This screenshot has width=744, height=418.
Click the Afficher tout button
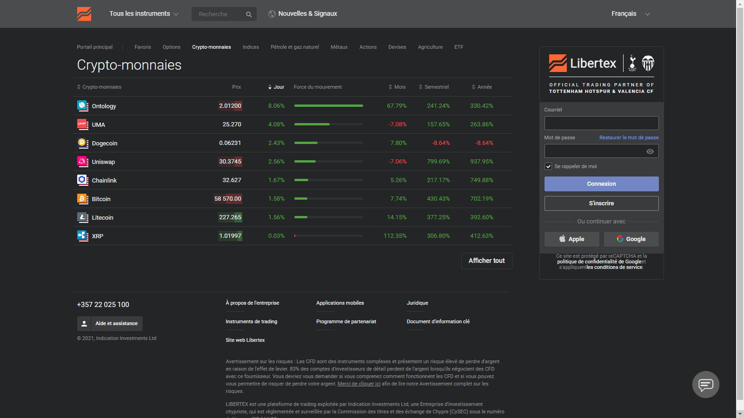pos(487,261)
